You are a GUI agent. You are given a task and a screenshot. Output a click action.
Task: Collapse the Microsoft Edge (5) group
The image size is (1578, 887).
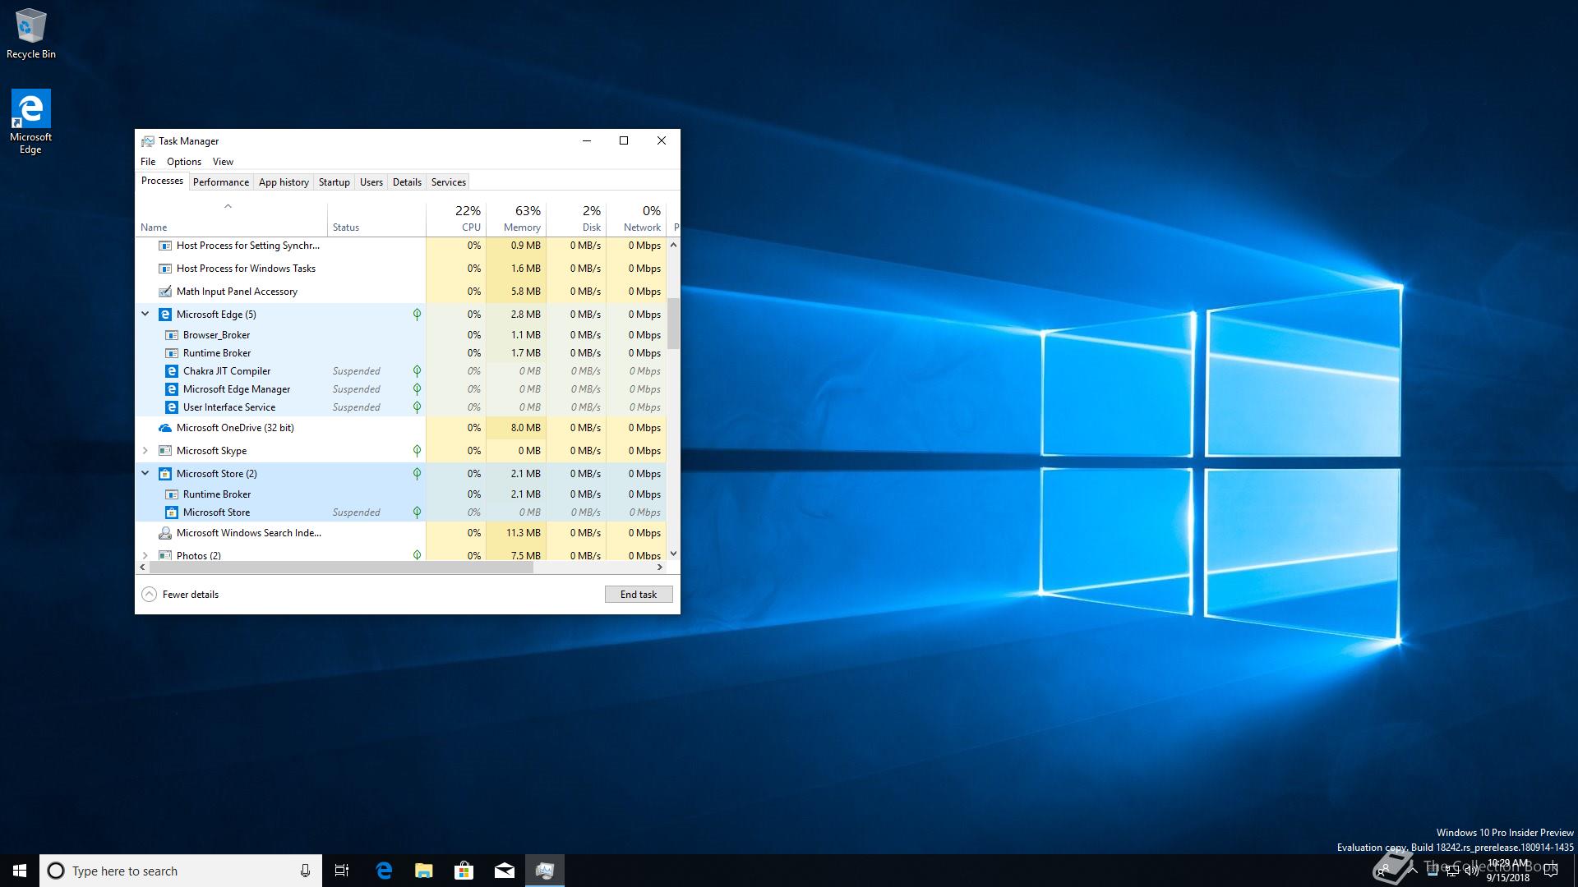pyautogui.click(x=145, y=315)
